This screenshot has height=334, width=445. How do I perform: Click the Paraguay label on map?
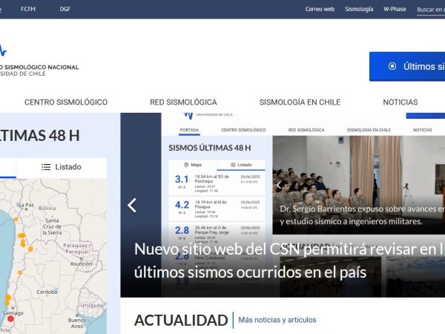pyautogui.click(x=76, y=248)
